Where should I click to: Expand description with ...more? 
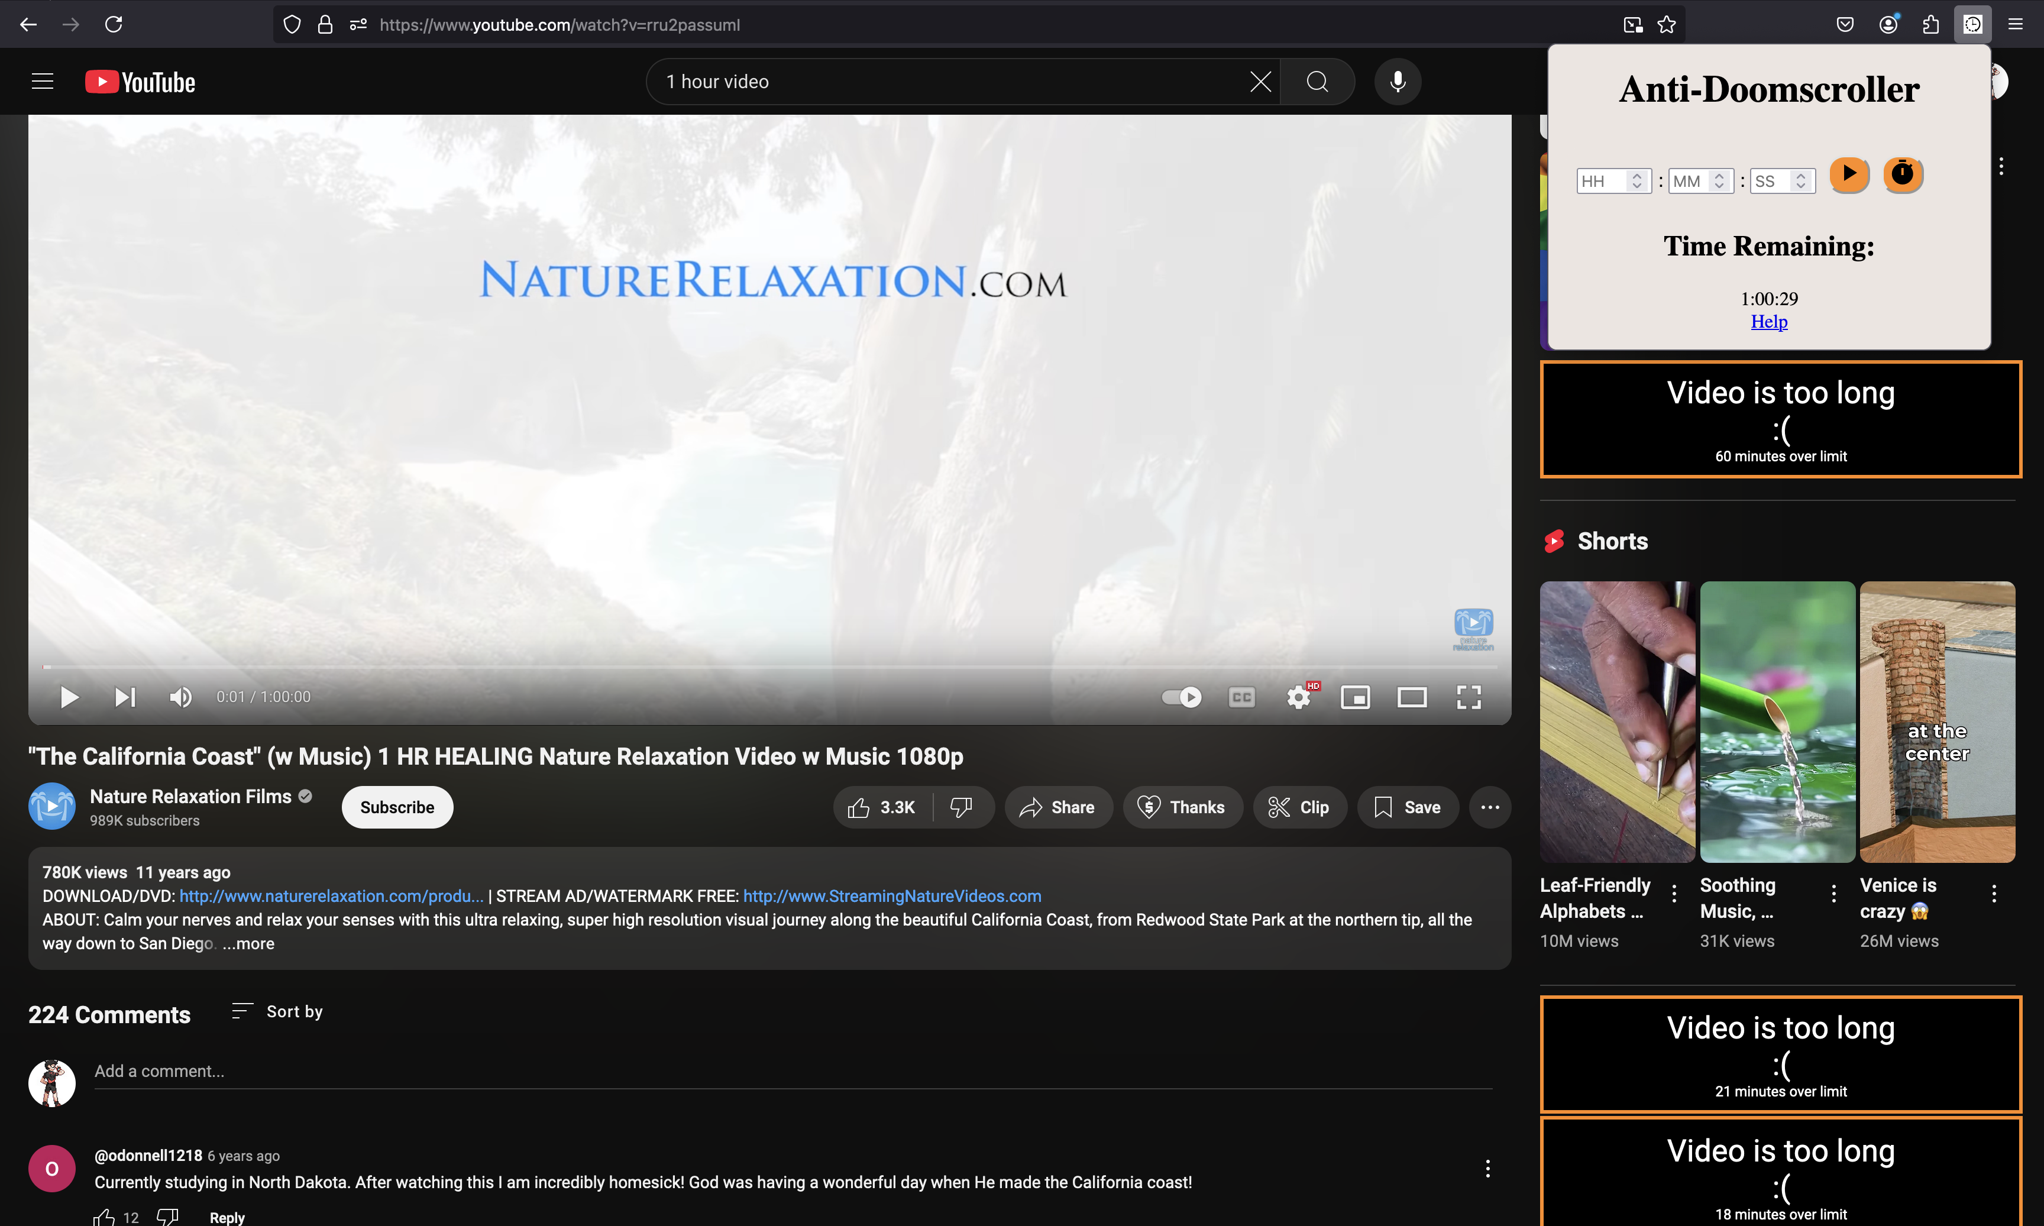[248, 943]
